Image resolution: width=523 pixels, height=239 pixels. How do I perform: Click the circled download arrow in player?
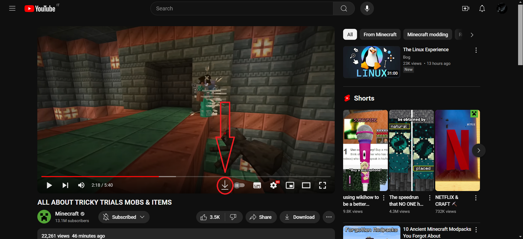[225, 185]
